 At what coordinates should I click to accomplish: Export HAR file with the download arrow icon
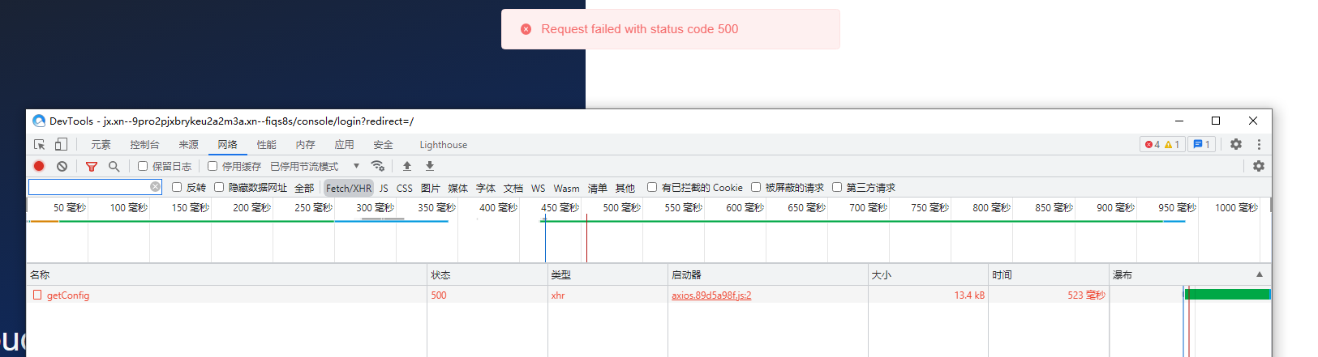pyautogui.click(x=430, y=166)
